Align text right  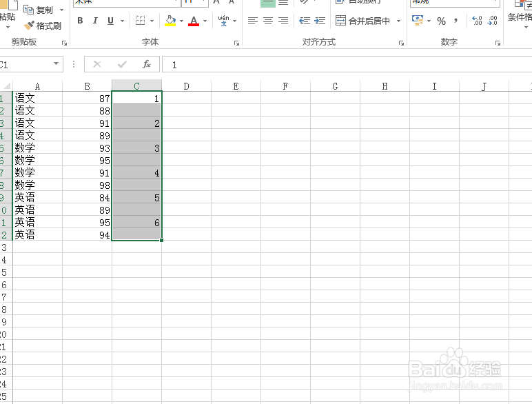tap(283, 21)
